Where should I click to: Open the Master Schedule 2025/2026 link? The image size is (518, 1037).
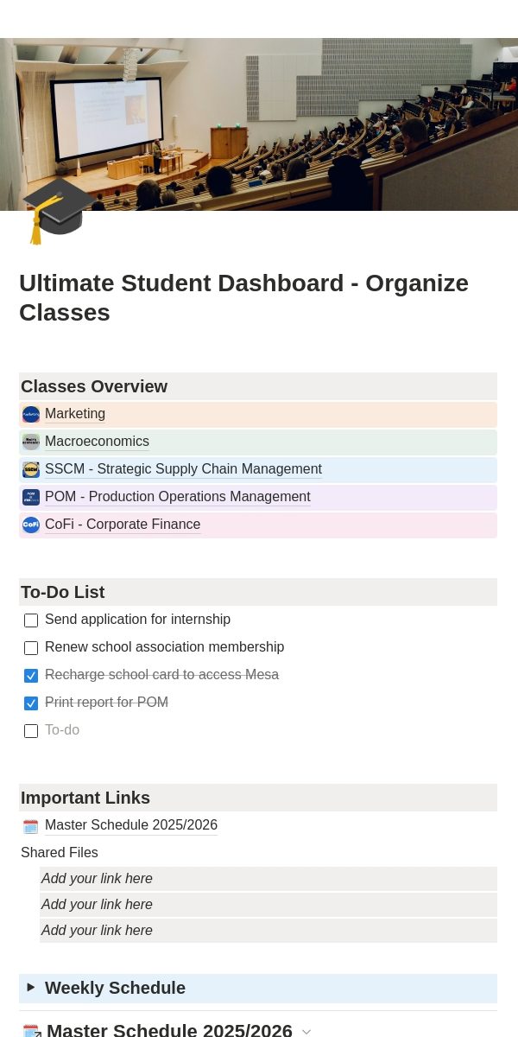131,825
